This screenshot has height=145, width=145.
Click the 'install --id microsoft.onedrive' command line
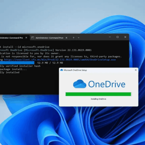26,47
